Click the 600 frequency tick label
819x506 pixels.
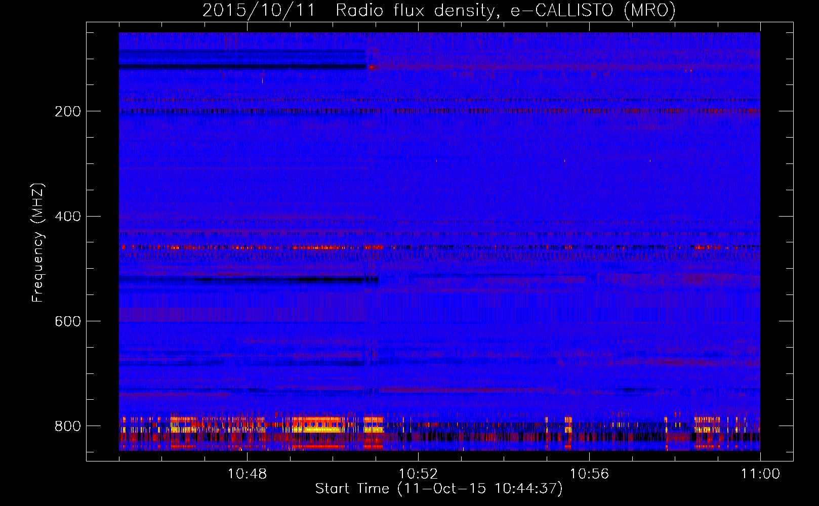(68, 322)
